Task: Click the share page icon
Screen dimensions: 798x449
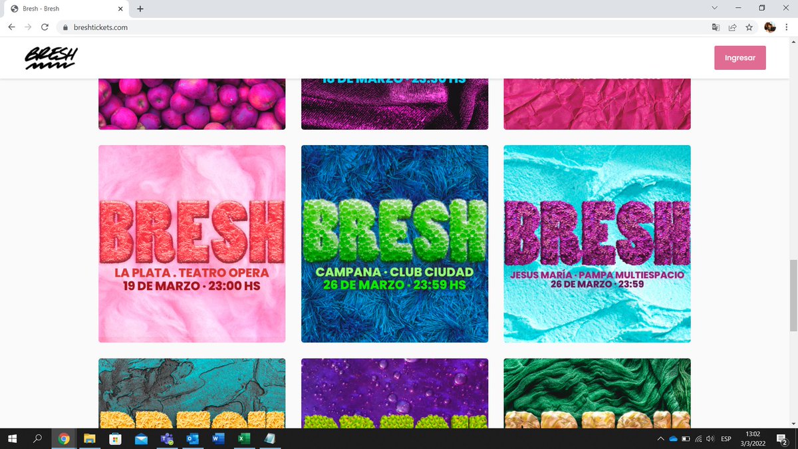Action: pyautogui.click(x=732, y=27)
